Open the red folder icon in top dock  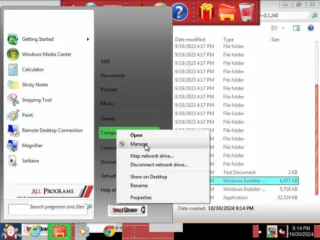227,12
